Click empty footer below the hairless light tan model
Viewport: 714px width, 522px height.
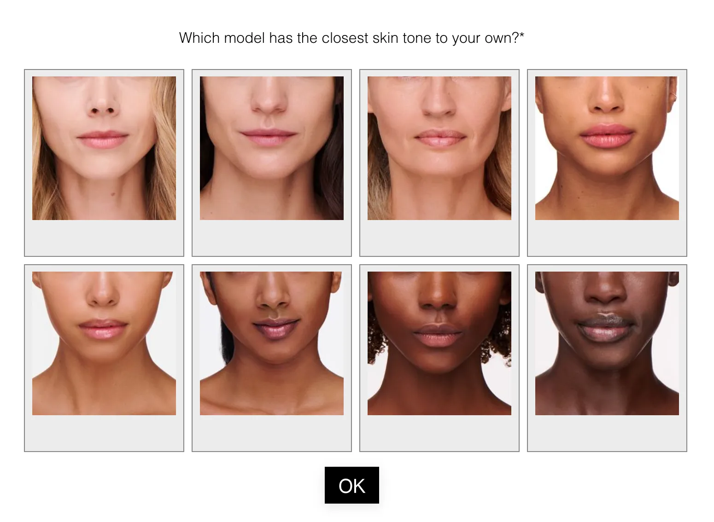coord(104,433)
